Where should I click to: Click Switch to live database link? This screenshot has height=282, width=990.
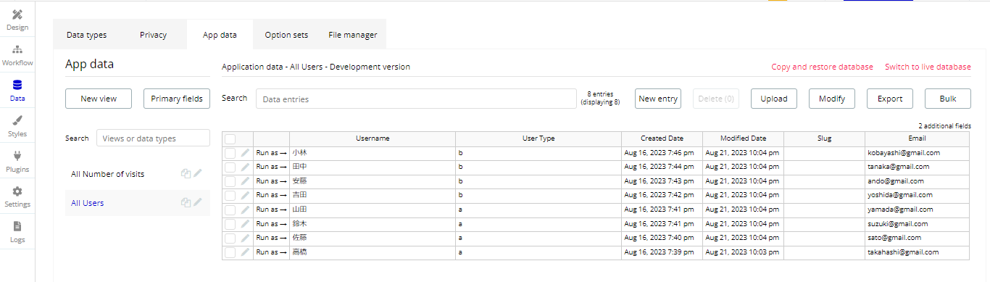pos(928,67)
